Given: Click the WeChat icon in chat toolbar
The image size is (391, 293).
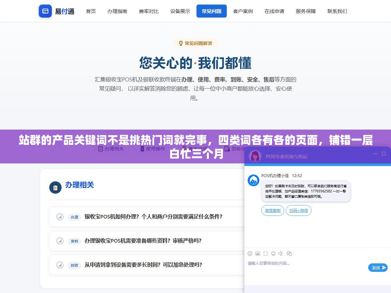Looking at the screenshot, I should (289, 254).
